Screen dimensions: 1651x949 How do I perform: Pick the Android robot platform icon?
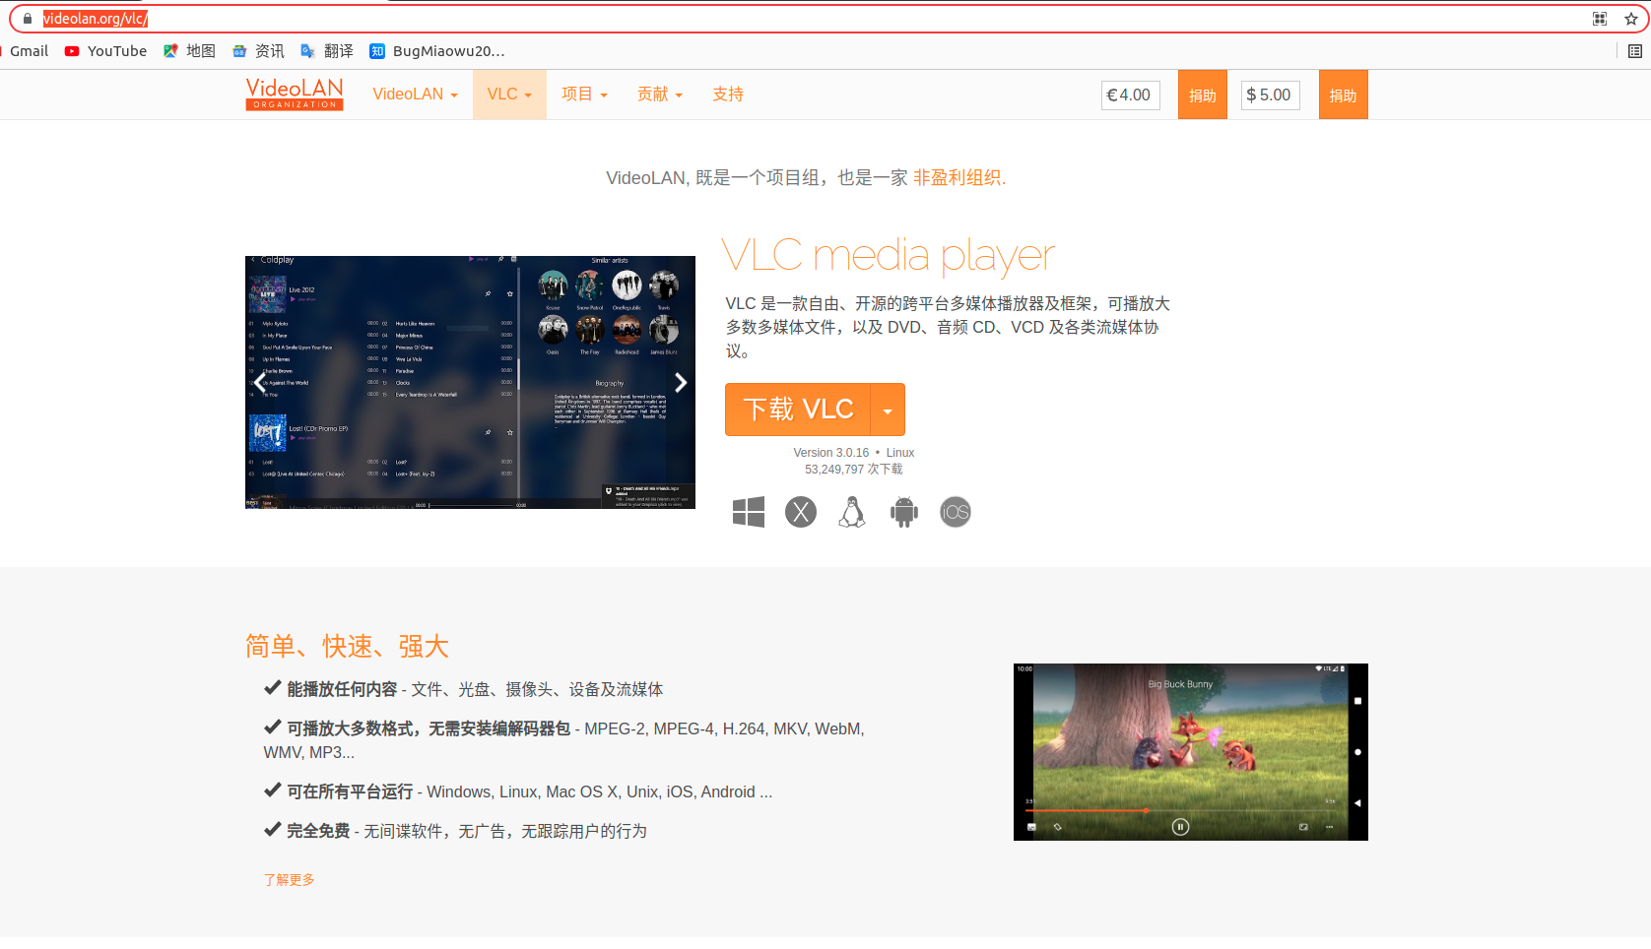(904, 512)
